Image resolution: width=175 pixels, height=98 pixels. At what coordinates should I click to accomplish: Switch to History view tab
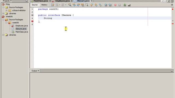pyautogui.click(x=44, y=5)
